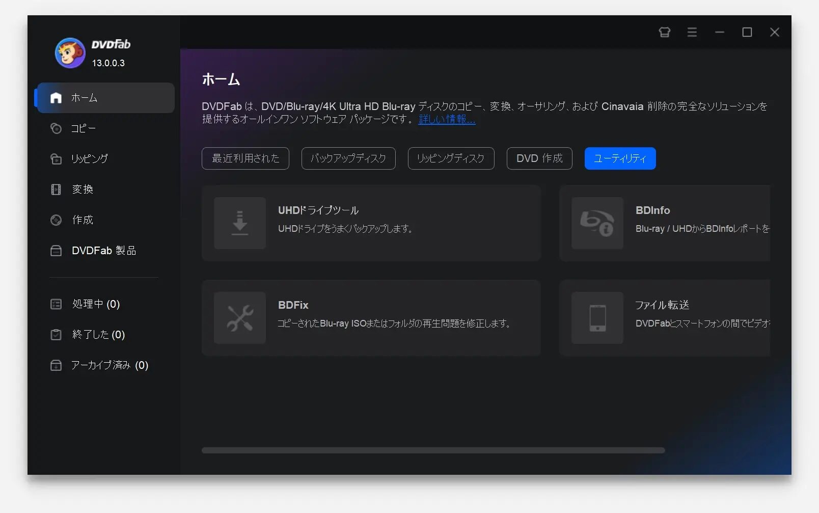Viewport: 819px width, 513px height.
Task: Switch to the 最近利用された tab
Action: click(x=245, y=158)
